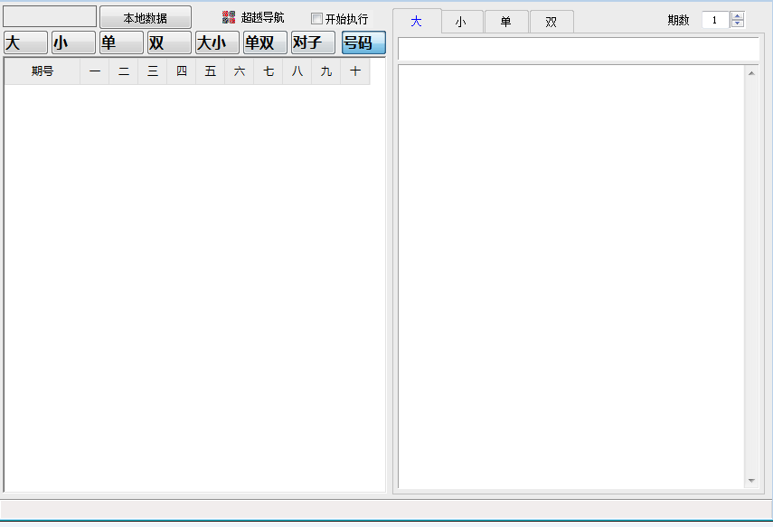773x527 pixels.
Task: Click the 小 filter button
Action: click(x=73, y=42)
